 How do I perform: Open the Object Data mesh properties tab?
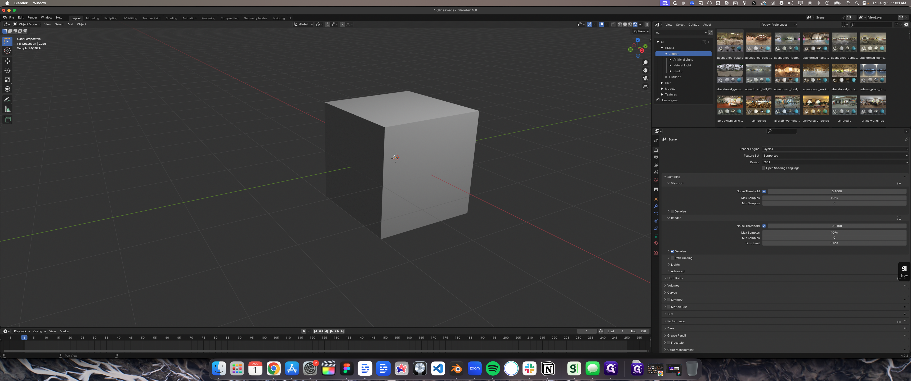(656, 236)
